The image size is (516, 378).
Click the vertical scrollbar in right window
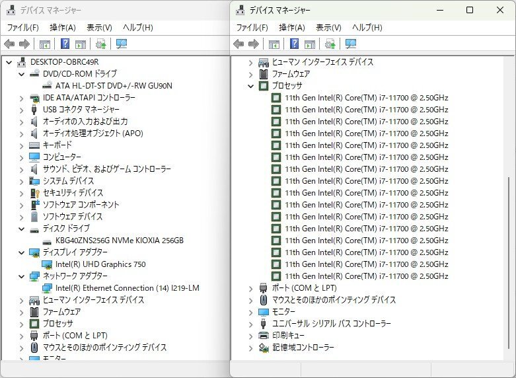[x=509, y=263]
